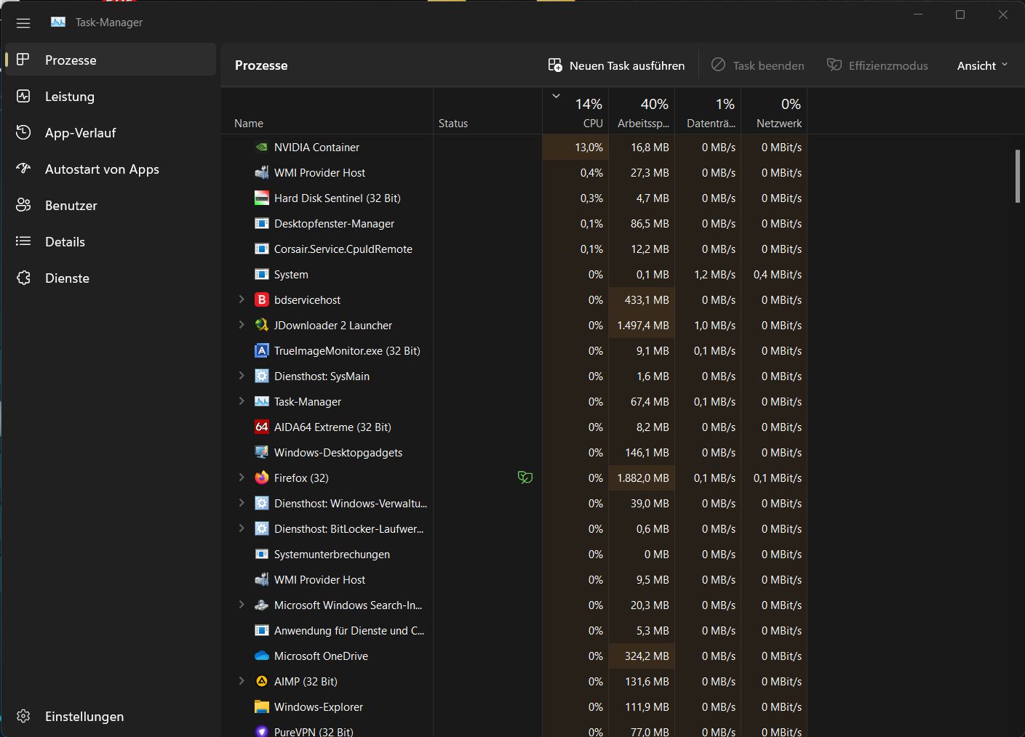This screenshot has width=1025, height=737.
Task: Open the Ansicht dropdown menu
Action: pos(982,65)
